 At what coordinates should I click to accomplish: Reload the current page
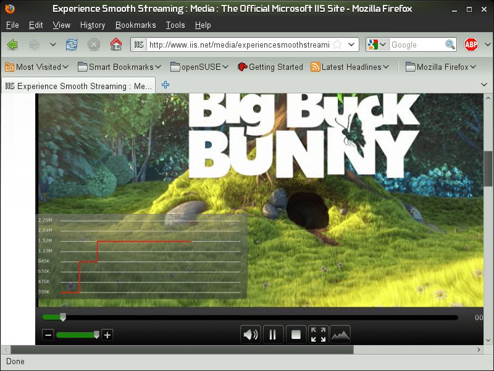pos(72,45)
